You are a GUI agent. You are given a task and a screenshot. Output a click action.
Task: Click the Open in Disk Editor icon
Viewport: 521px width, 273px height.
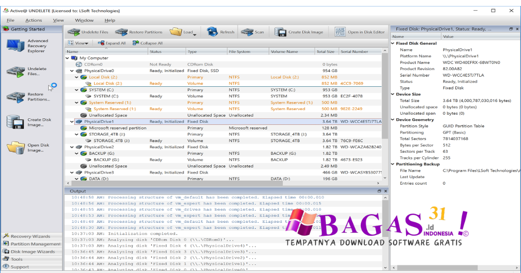(340, 32)
